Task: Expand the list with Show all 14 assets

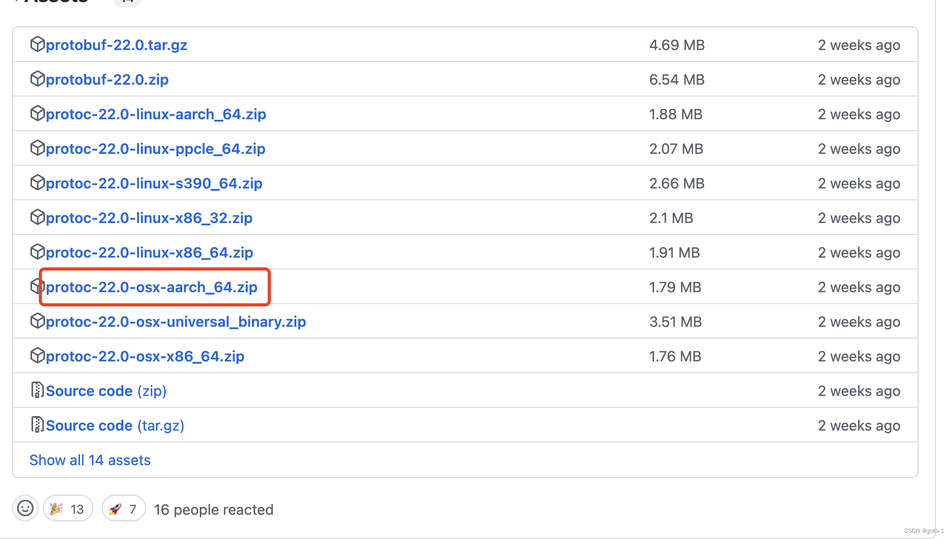Action: [x=90, y=459]
